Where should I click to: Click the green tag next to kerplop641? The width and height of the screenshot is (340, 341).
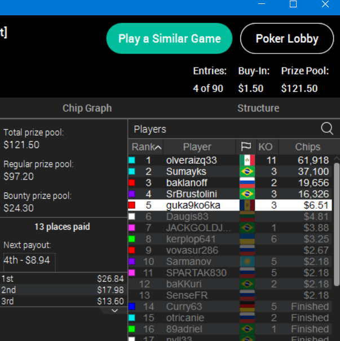[x=131, y=239]
